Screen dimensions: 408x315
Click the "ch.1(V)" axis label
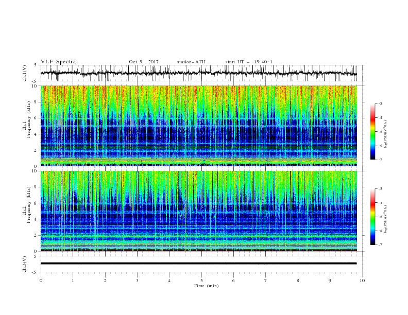pos(25,73)
